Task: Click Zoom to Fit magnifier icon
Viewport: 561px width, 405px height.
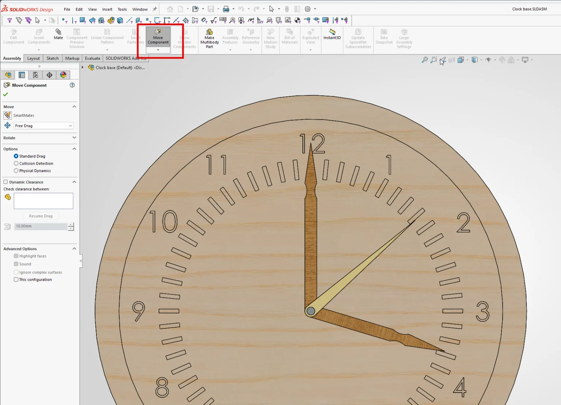Action: click(x=424, y=60)
